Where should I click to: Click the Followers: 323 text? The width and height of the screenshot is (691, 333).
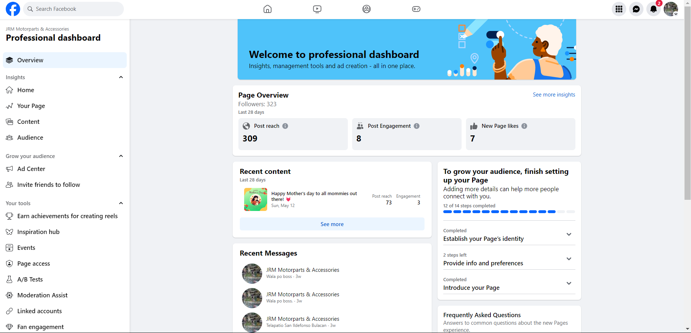coord(257,104)
